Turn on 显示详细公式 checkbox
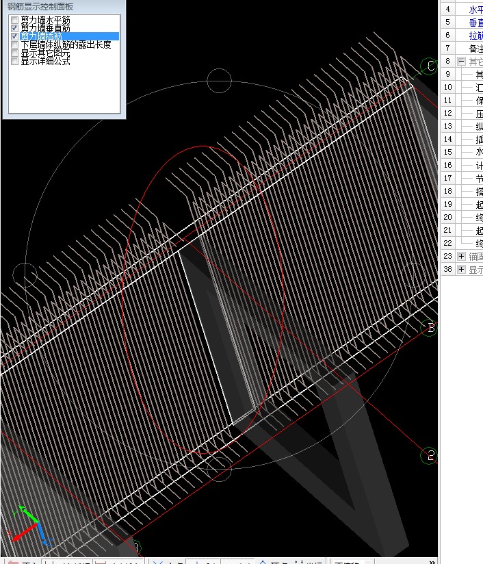This screenshot has height=564, width=483. 14,61
